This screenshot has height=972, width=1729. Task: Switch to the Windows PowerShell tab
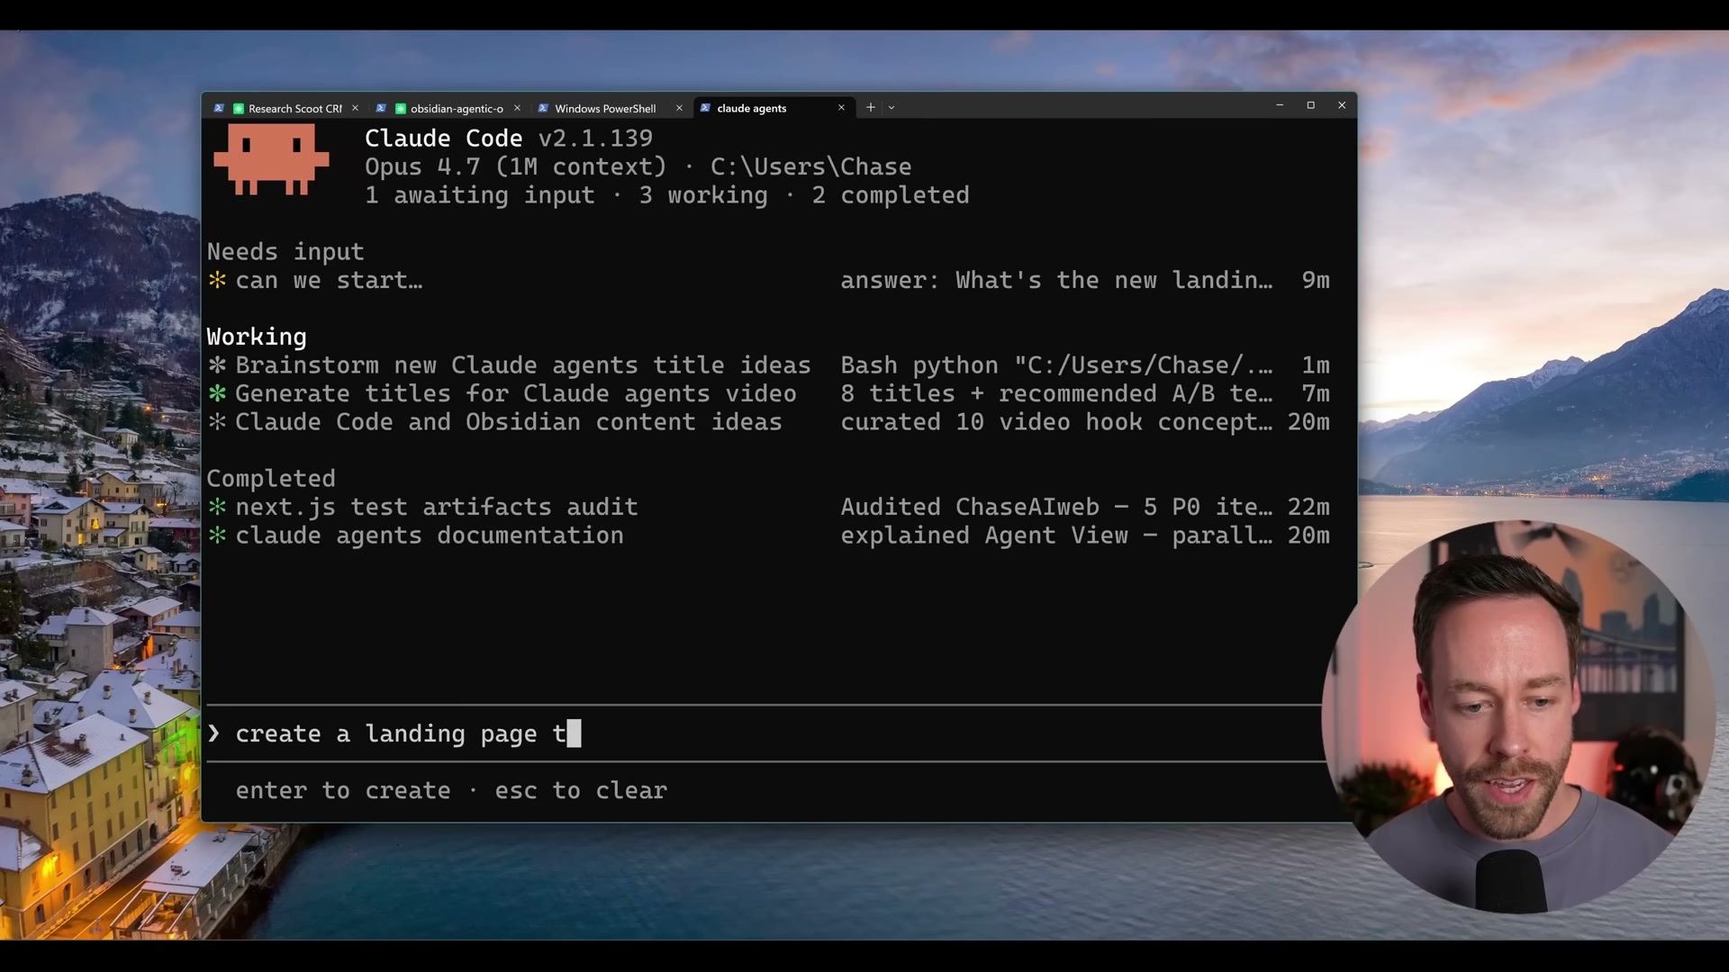pos(611,108)
